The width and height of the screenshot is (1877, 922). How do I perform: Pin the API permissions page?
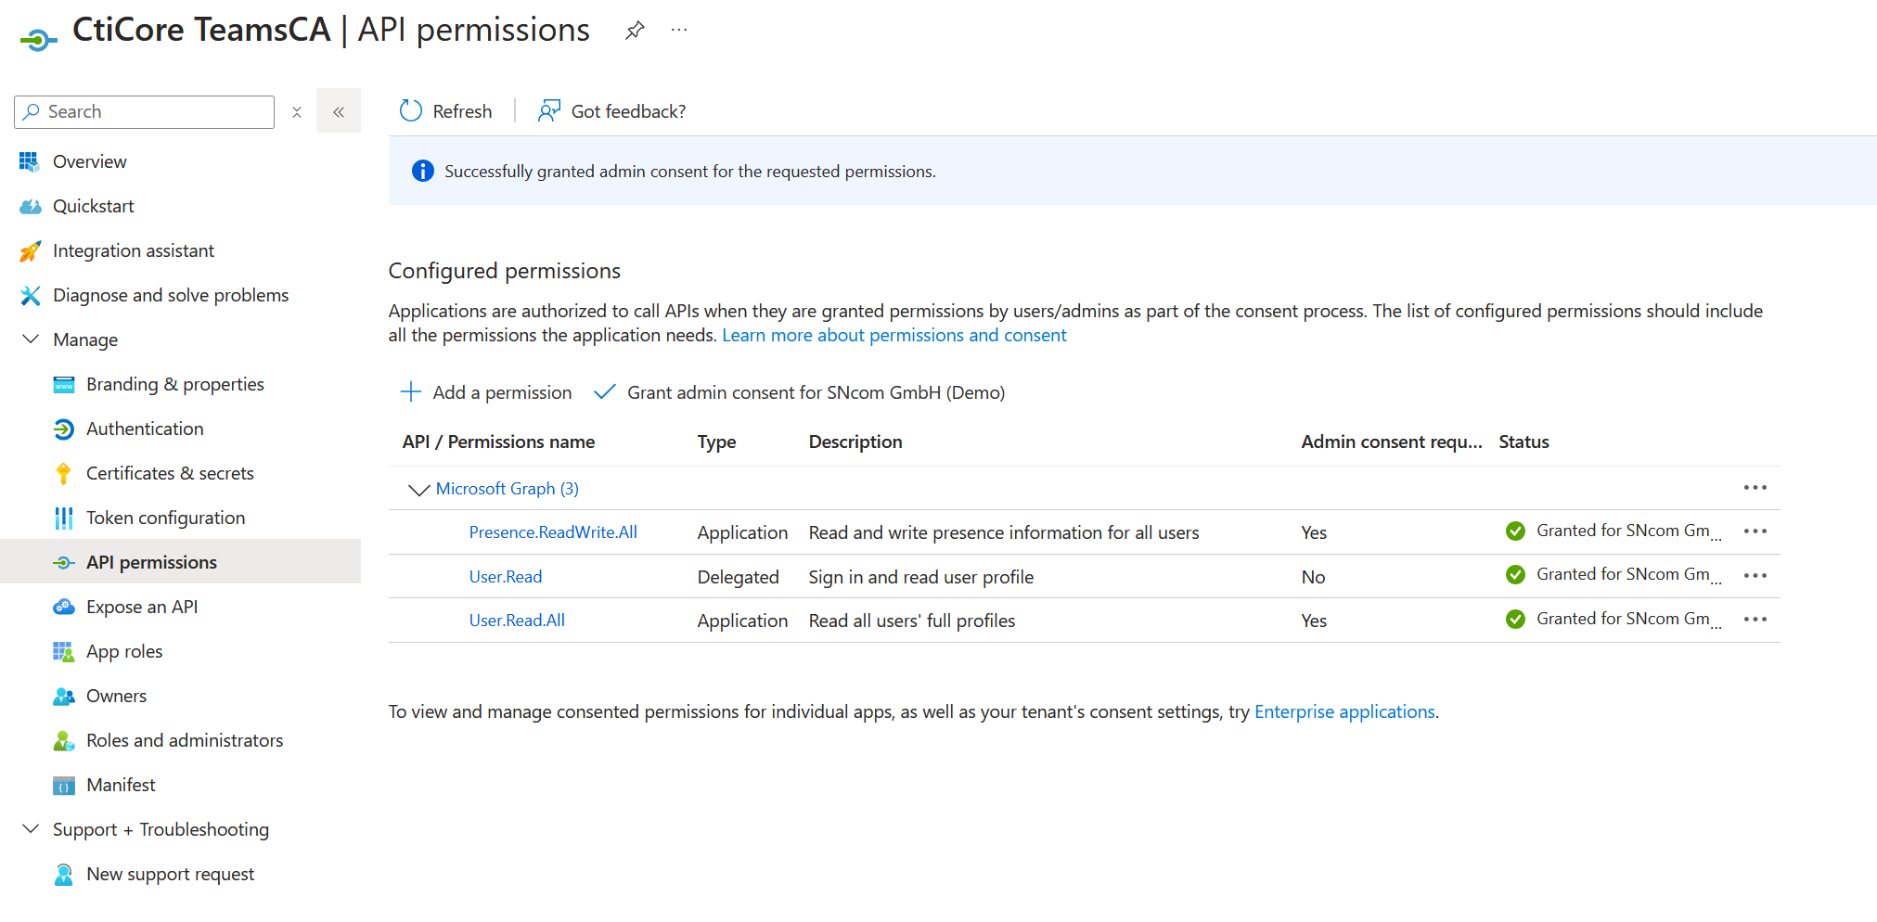[635, 31]
